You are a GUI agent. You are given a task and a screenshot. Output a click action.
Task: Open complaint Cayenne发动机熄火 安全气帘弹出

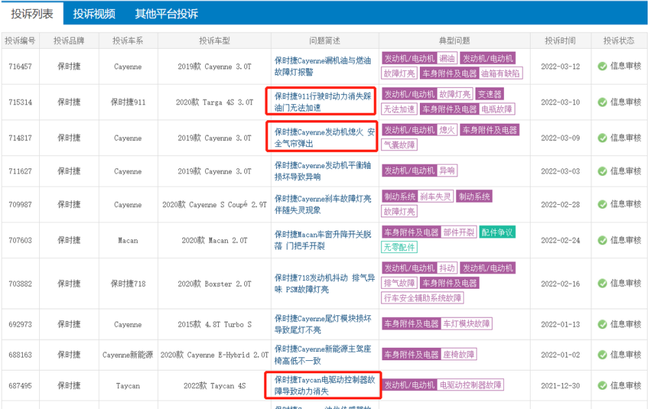click(324, 138)
